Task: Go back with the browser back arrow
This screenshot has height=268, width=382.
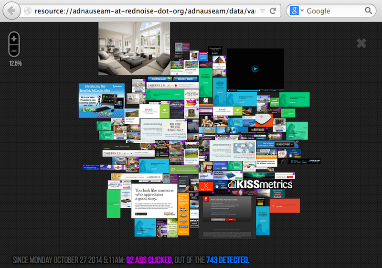Action: 11,11
